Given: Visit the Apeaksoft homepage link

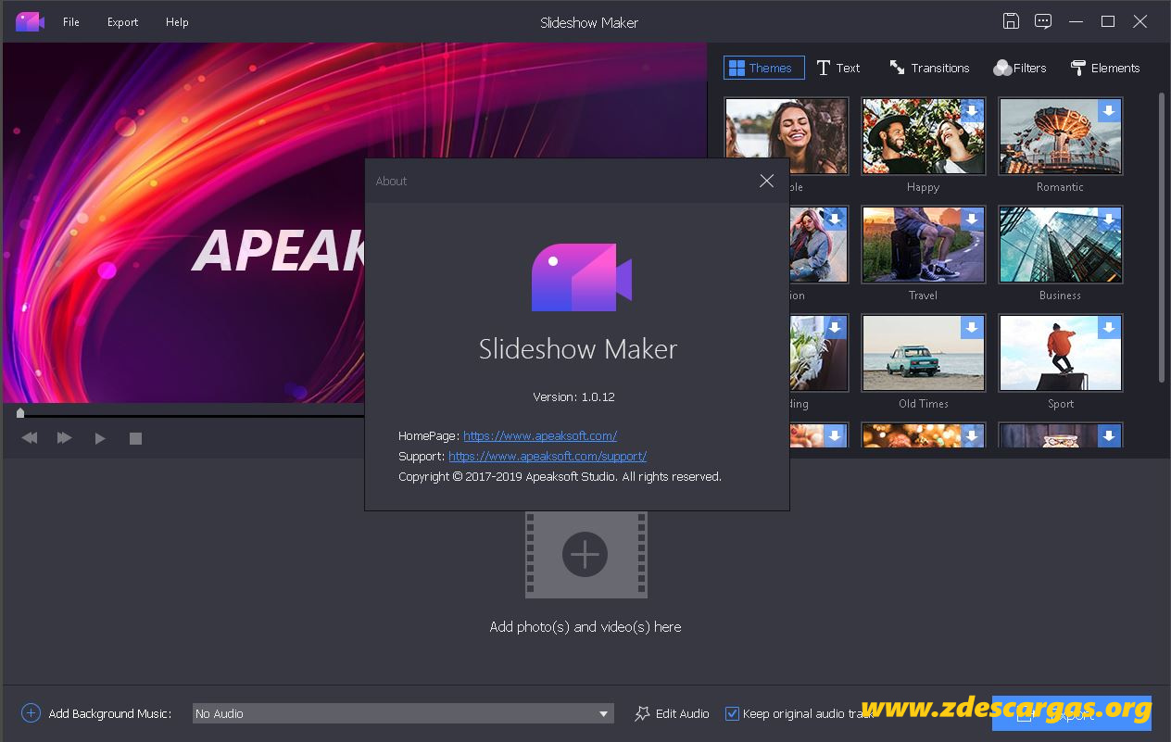Looking at the screenshot, I should (x=540, y=435).
